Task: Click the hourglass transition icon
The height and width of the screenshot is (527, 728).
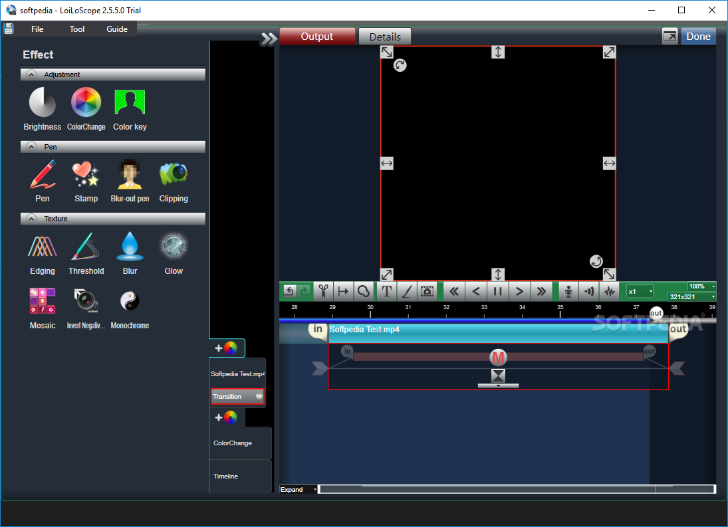Action: pyautogui.click(x=498, y=375)
